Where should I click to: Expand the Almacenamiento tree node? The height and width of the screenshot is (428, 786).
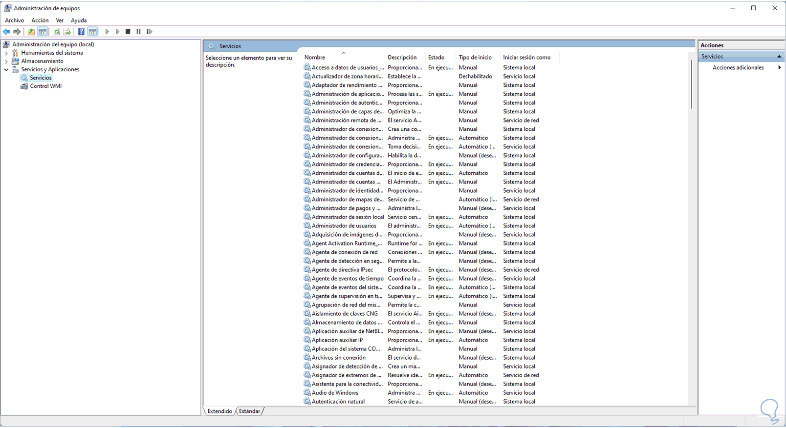[6, 61]
